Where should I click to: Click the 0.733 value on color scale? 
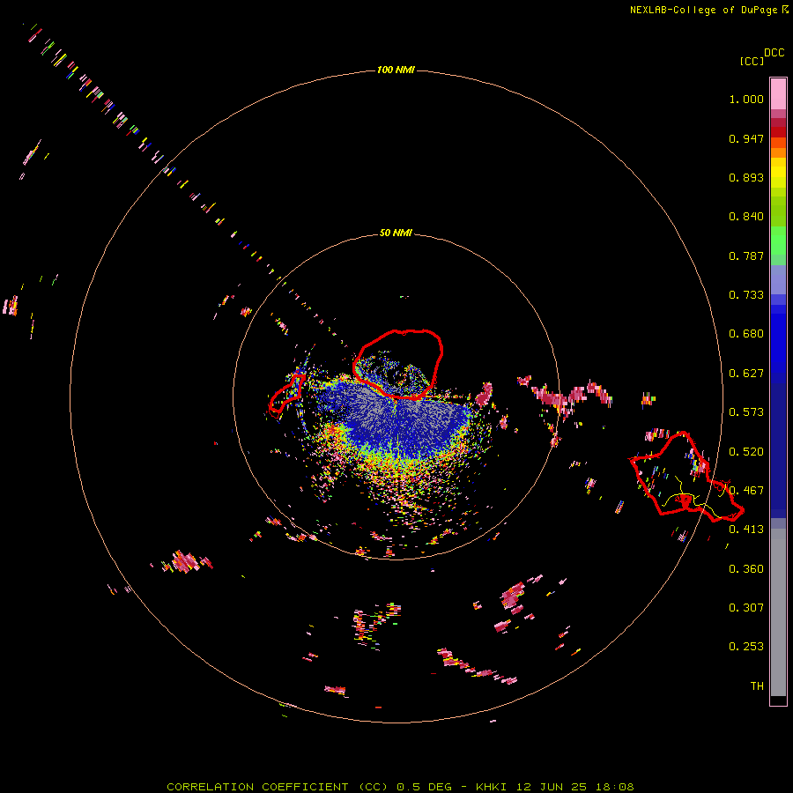(746, 295)
